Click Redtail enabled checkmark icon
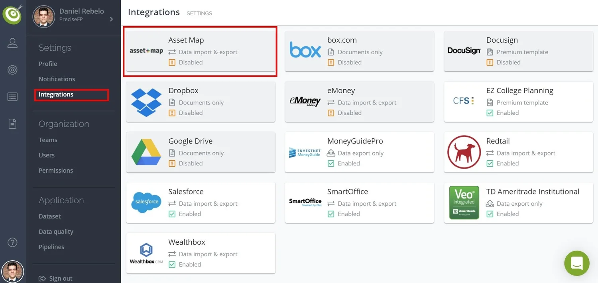Image resolution: width=598 pixels, height=283 pixels. 490,163
